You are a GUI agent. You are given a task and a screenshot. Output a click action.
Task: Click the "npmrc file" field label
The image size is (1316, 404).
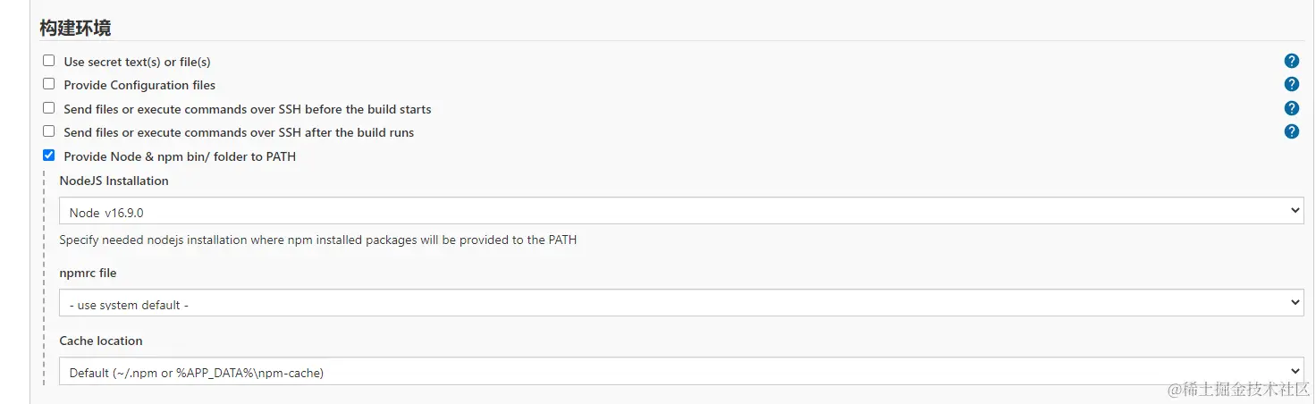point(88,273)
